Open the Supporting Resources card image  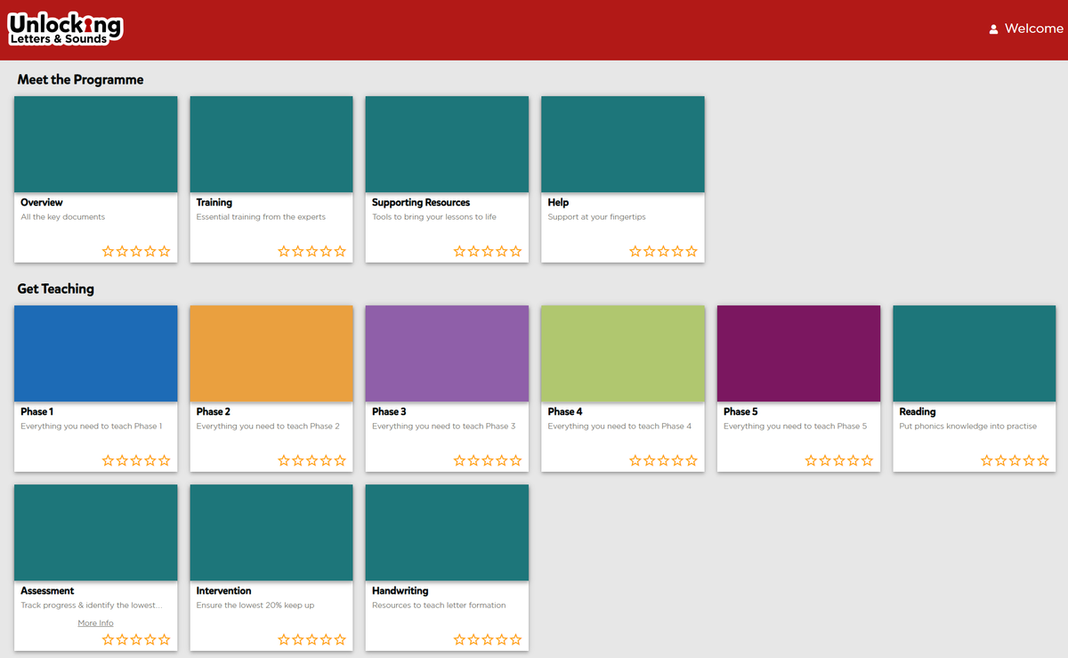[447, 144]
